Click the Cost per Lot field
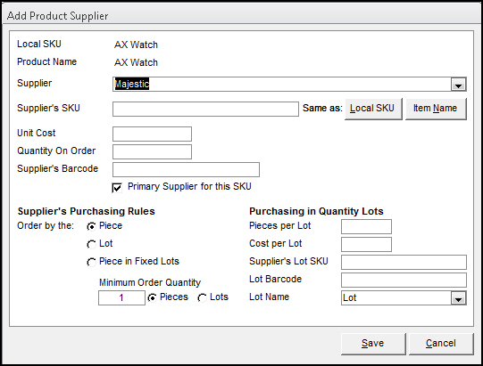483x366 pixels. (366, 245)
